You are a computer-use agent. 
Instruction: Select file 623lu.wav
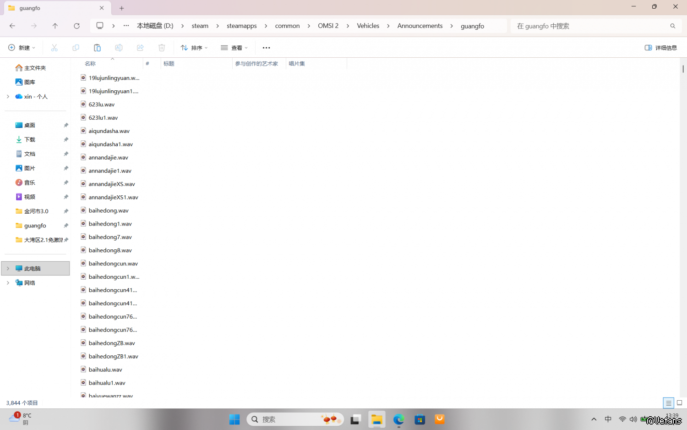pyautogui.click(x=102, y=105)
